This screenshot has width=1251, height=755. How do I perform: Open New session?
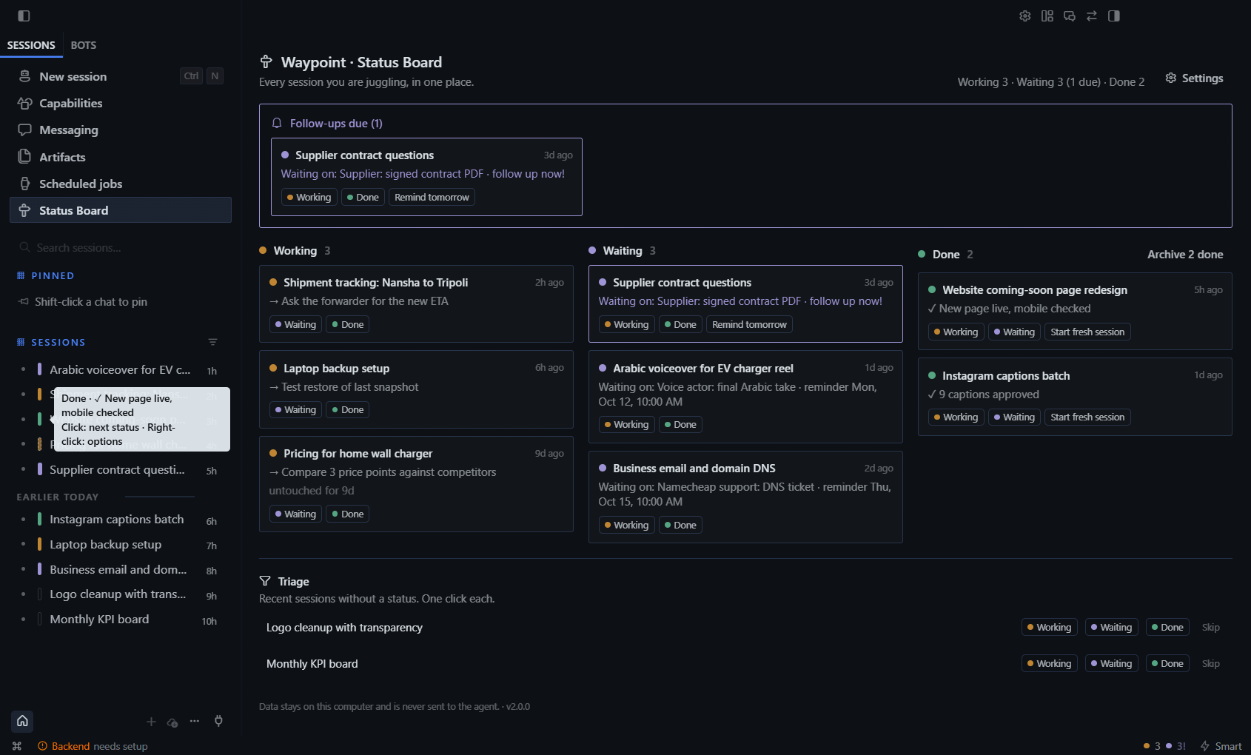tap(121, 76)
